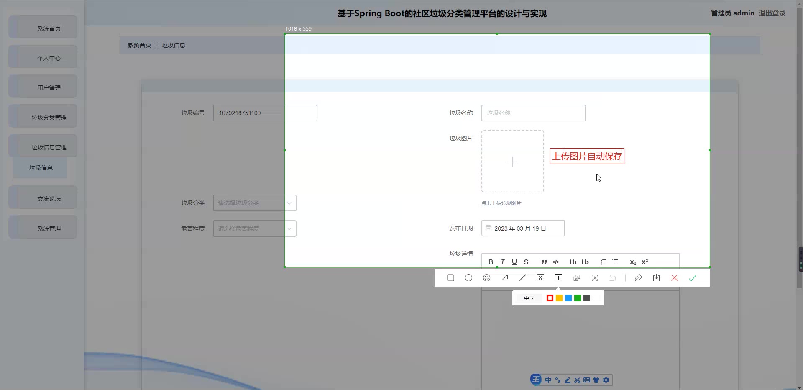This screenshot has height=390, width=803.
Task: Open 系统管理 in the sidebar
Action: (43, 227)
